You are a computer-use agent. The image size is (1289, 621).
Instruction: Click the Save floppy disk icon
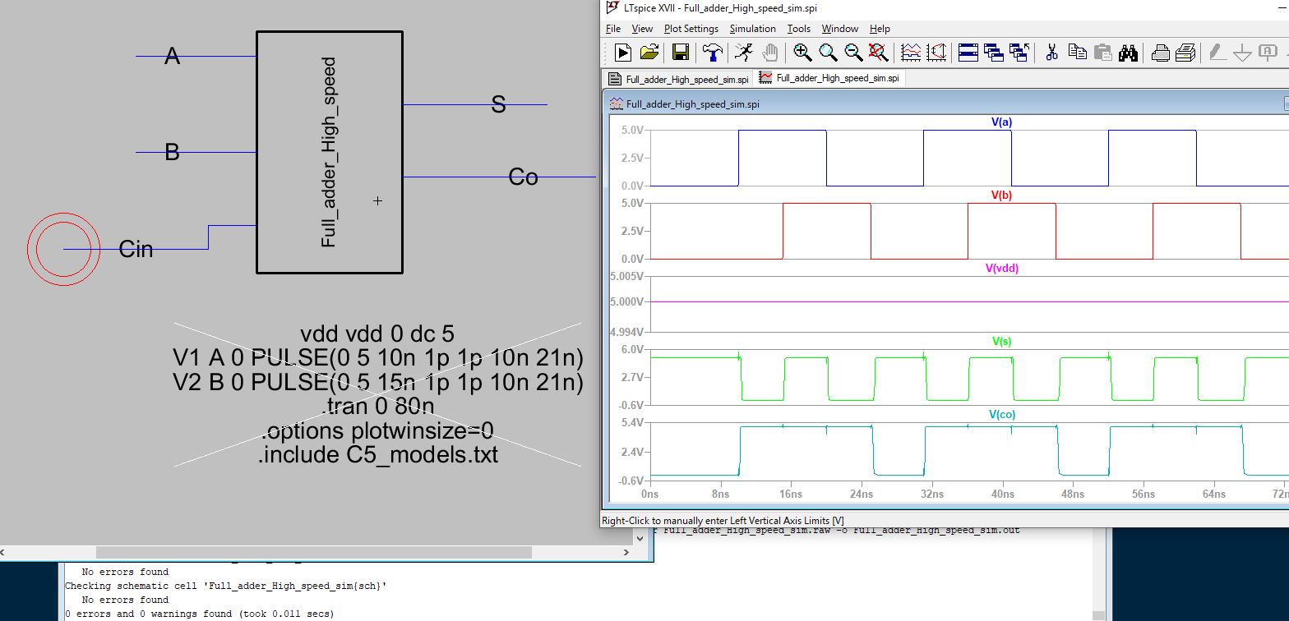click(x=681, y=53)
